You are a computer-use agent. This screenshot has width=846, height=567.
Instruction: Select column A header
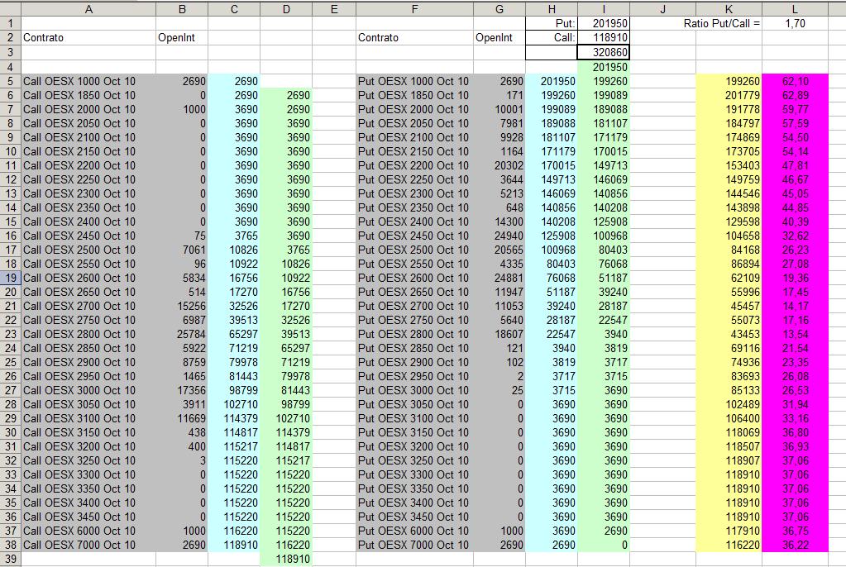[88, 9]
